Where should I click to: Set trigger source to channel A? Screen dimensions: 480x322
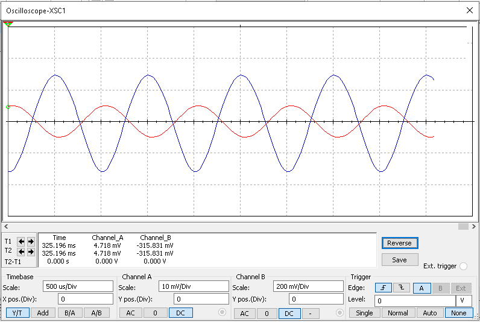click(422, 288)
